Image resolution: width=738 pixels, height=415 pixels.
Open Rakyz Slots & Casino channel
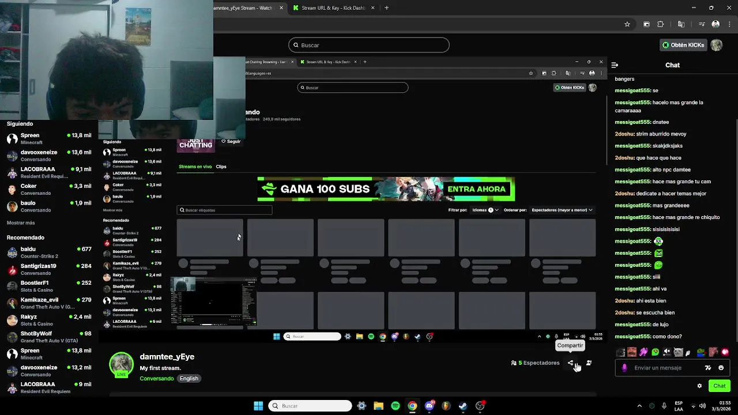49,320
